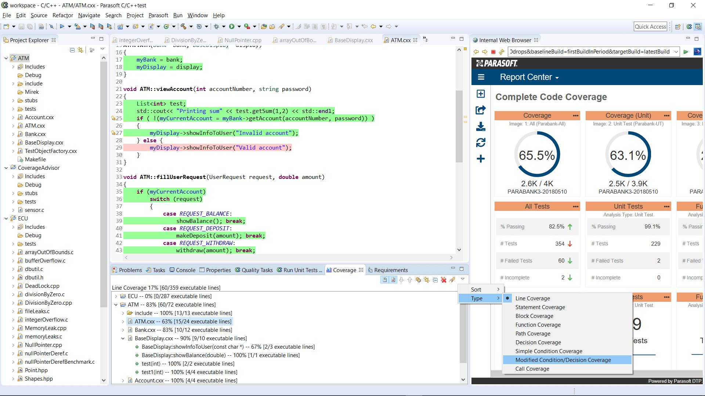The image size is (705, 396).
Task: Click the rebuild coverage gears icon
Action: point(418,280)
